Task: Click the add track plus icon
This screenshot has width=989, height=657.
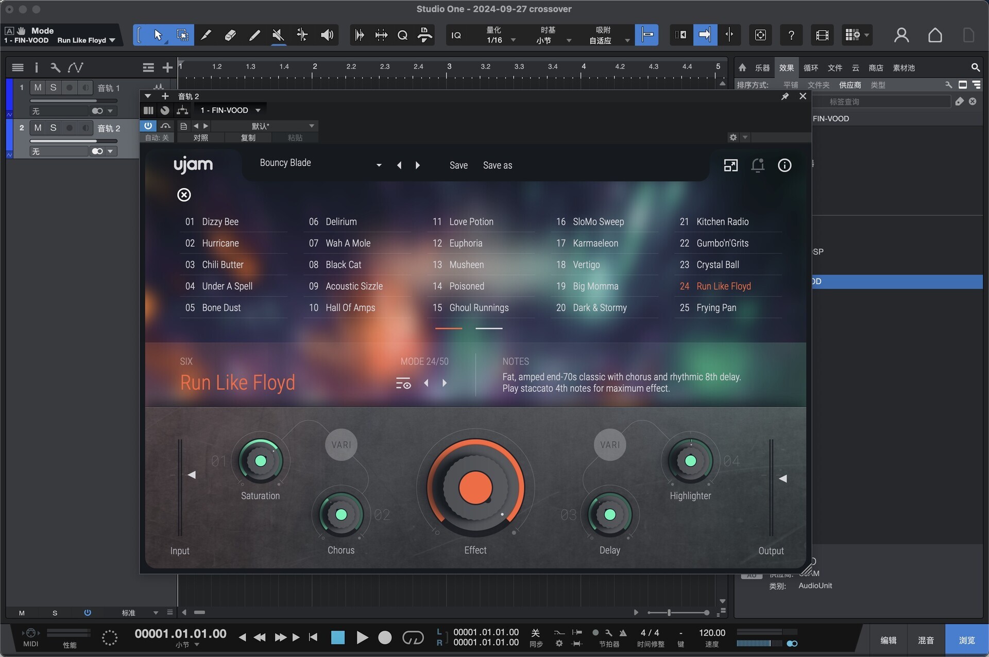Action: (x=167, y=67)
